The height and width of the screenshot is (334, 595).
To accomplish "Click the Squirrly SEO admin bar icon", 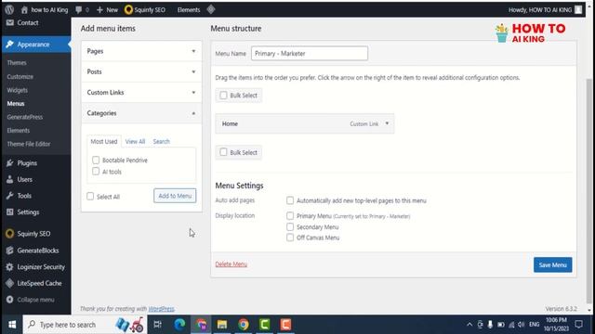I will coord(128,10).
